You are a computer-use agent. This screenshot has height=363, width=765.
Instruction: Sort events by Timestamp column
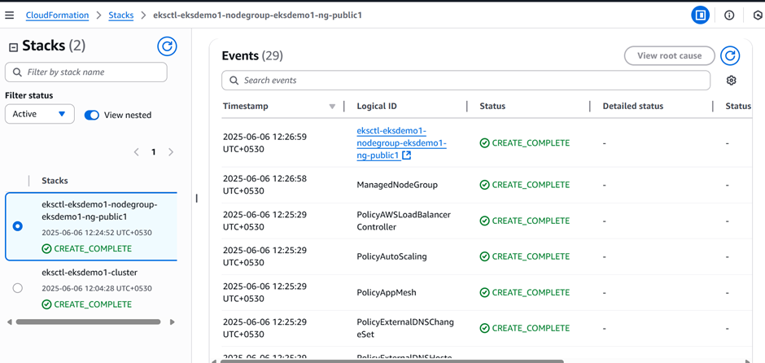246,106
